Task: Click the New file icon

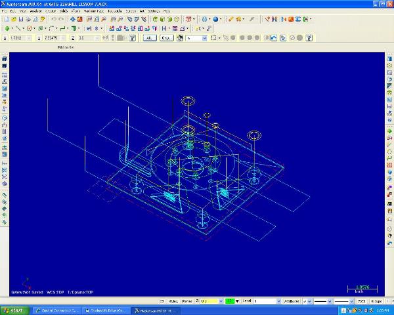Action: click(7, 19)
